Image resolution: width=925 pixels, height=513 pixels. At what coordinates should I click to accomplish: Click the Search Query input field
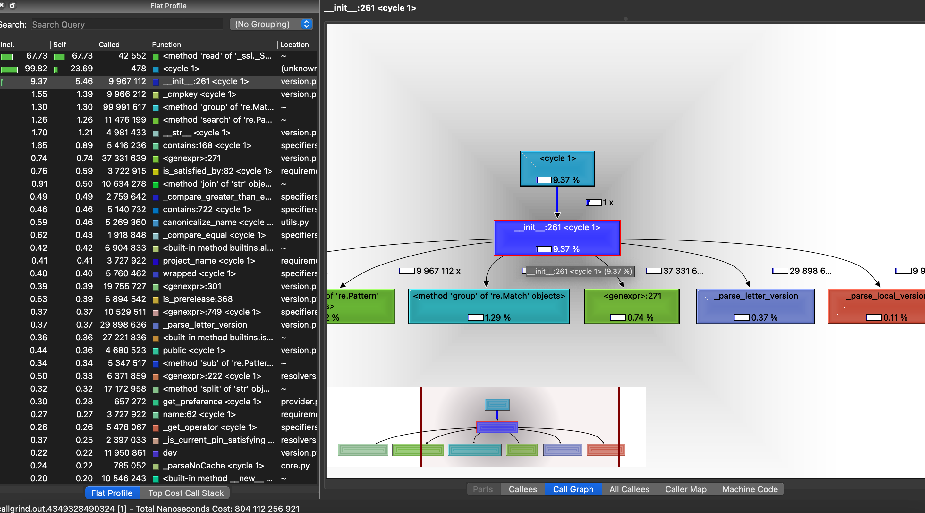[127, 24]
